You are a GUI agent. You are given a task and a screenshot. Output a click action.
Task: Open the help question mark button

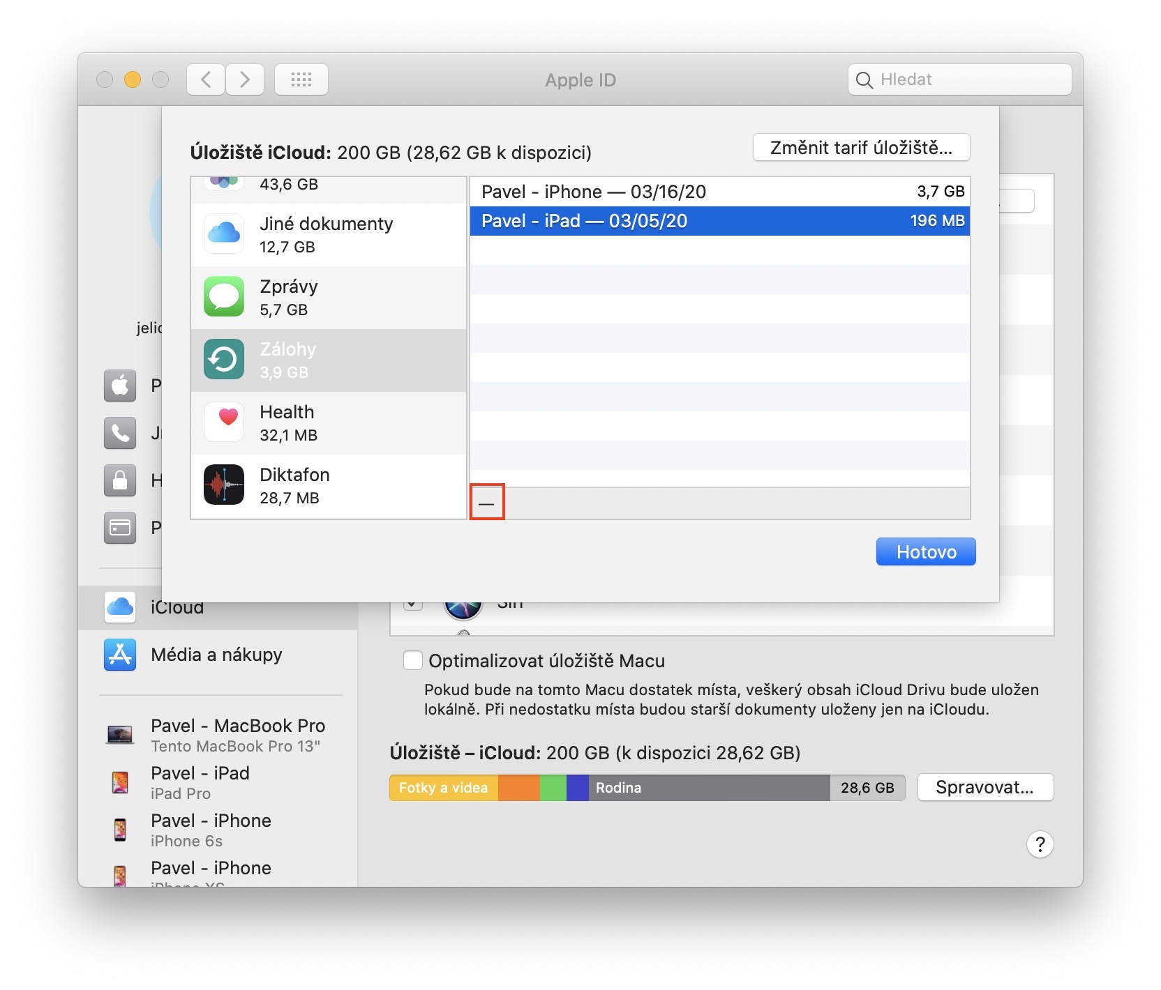click(1040, 844)
